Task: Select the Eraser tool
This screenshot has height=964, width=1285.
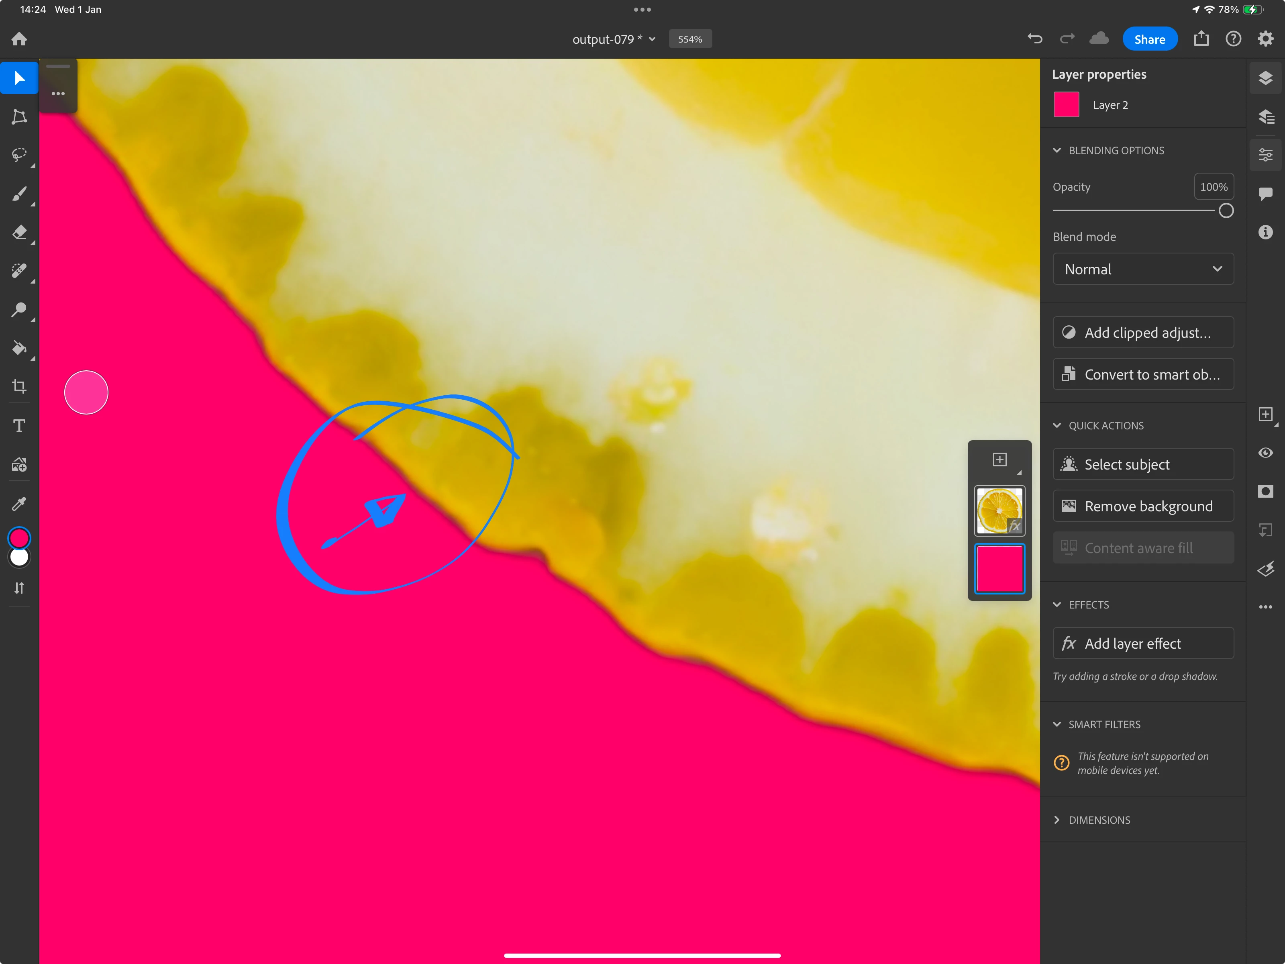Action: point(19,233)
